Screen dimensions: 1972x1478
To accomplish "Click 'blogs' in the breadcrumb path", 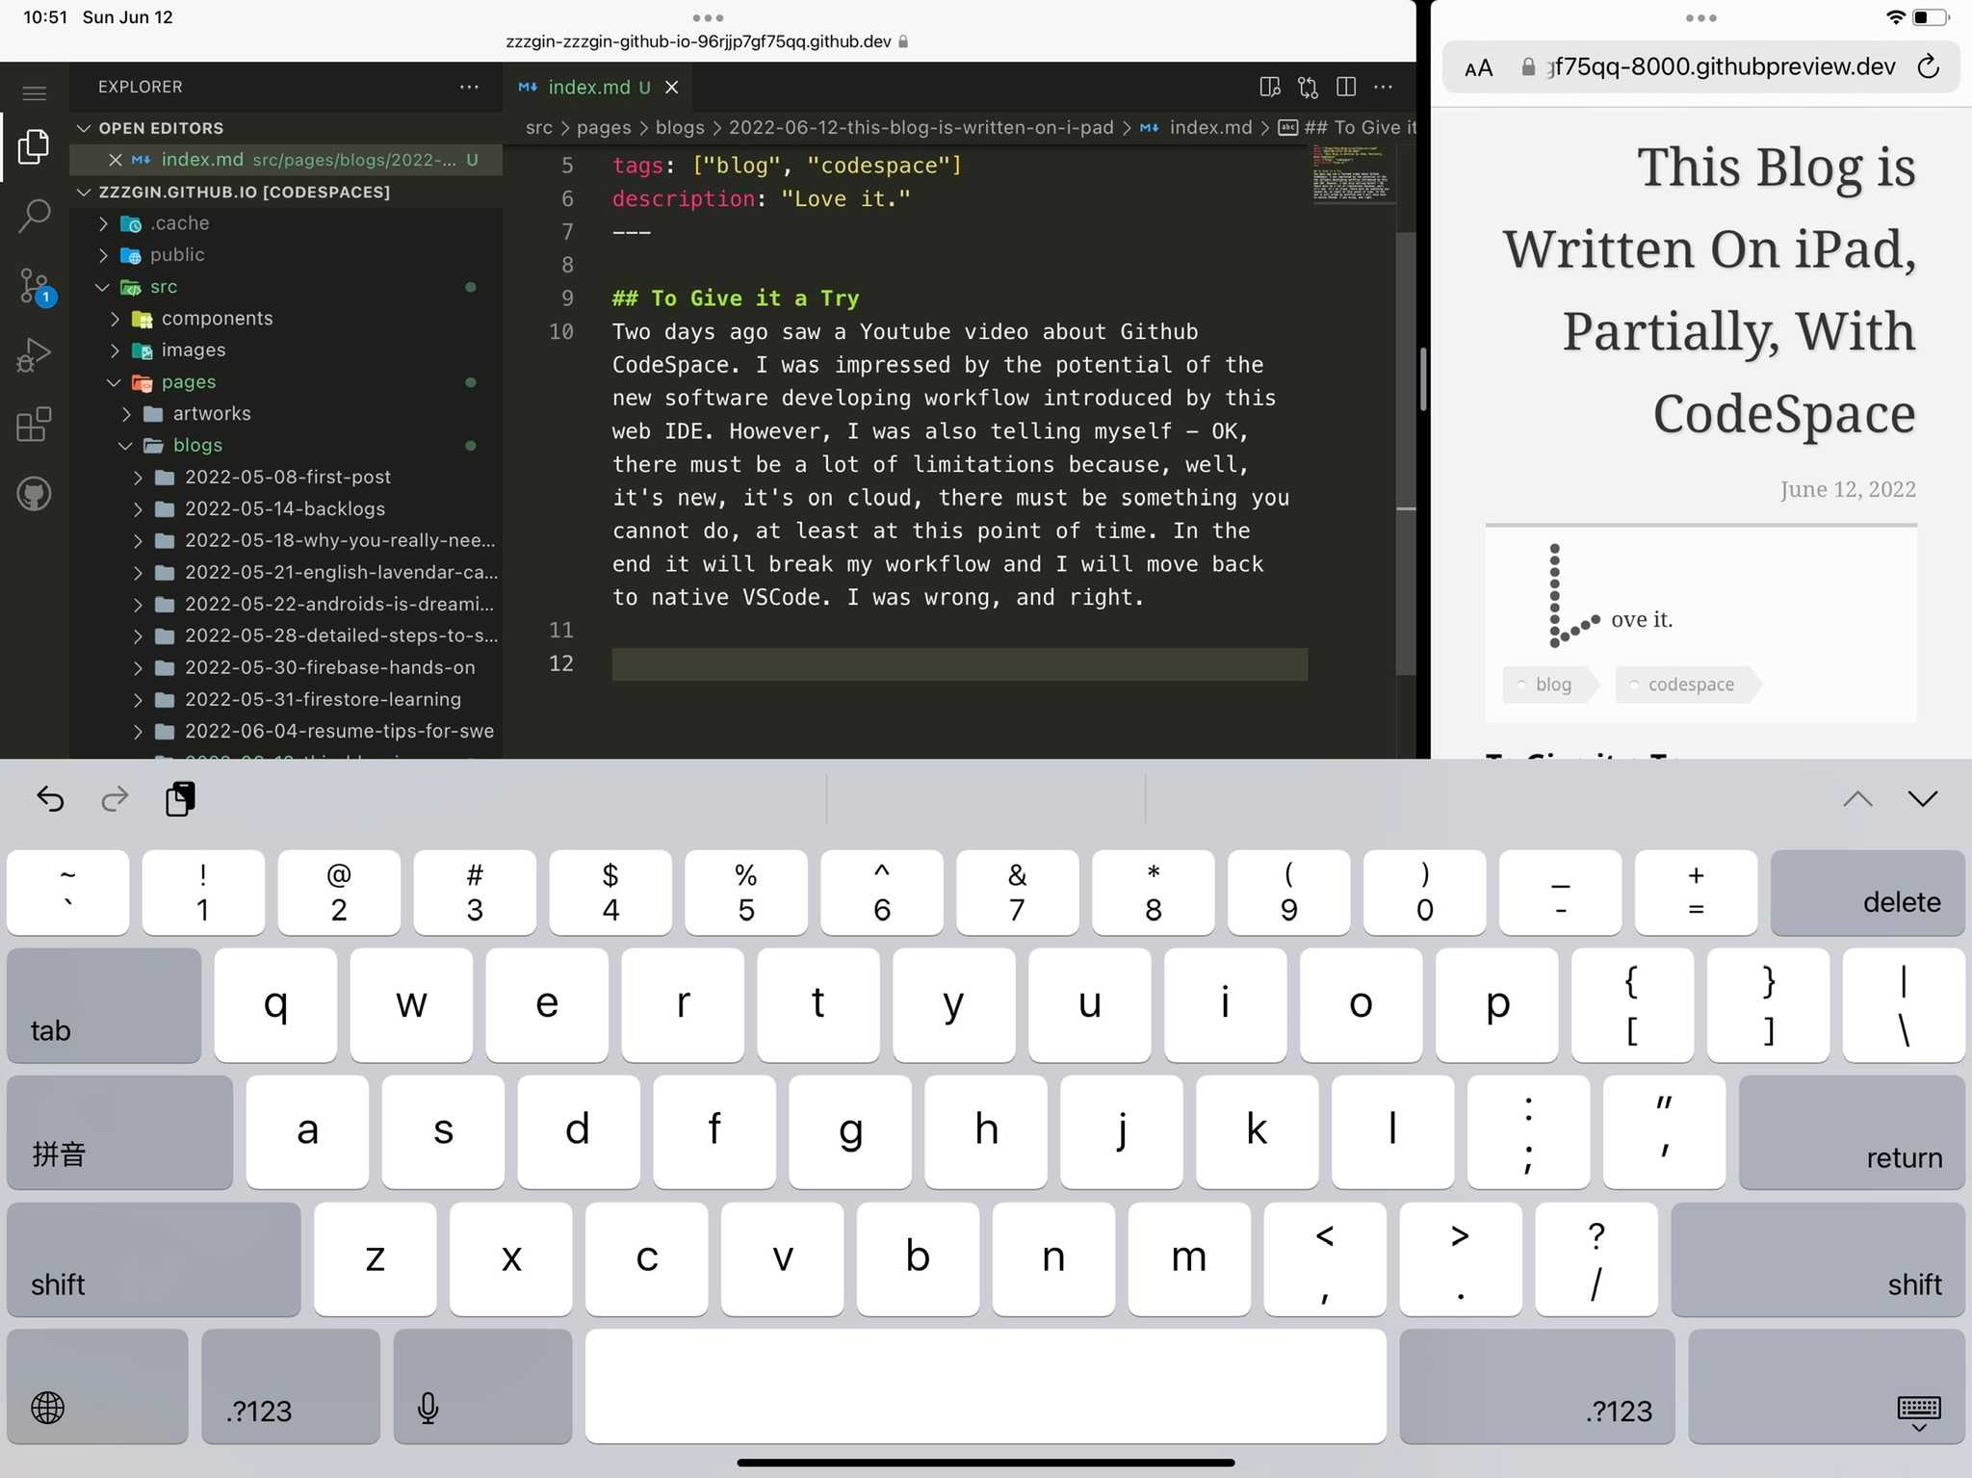I will tap(680, 127).
